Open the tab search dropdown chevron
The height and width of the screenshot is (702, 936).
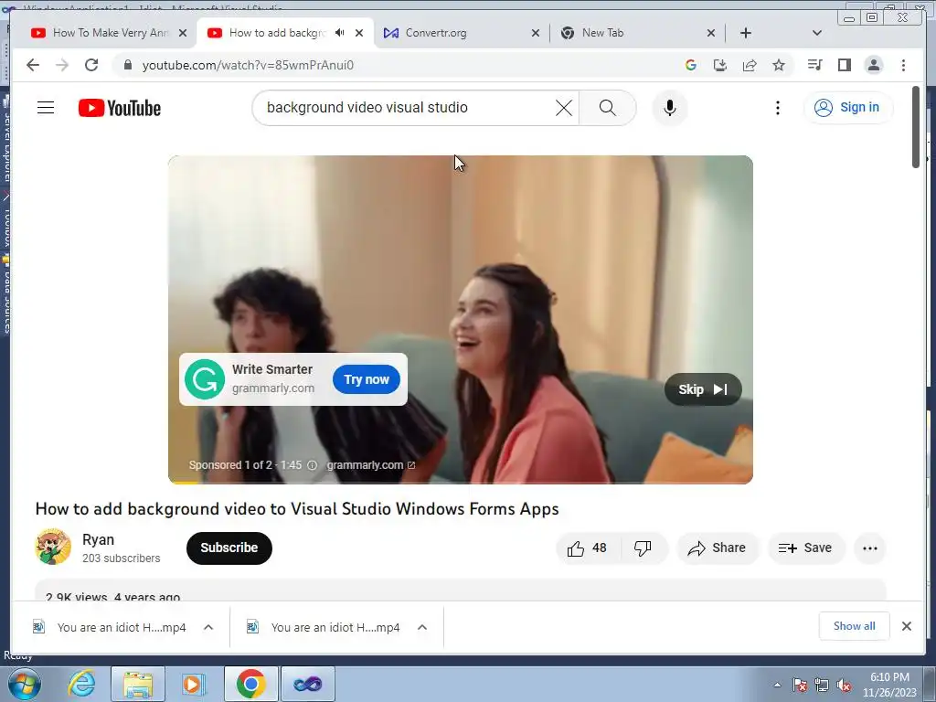(816, 33)
